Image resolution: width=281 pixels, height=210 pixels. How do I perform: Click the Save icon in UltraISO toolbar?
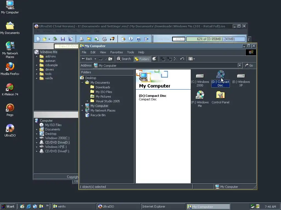tap(63, 39)
